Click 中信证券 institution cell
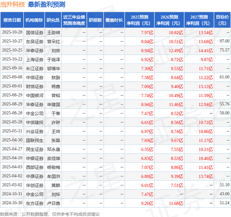This screenshot has height=217, width=231. click(x=35, y=77)
